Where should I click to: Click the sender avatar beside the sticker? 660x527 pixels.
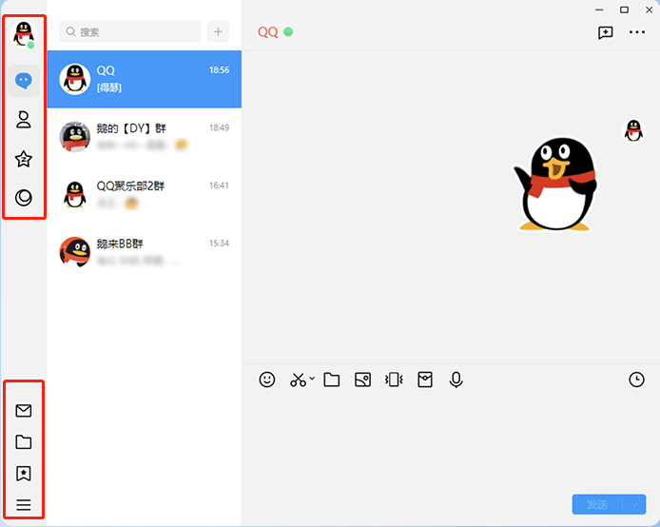633,131
